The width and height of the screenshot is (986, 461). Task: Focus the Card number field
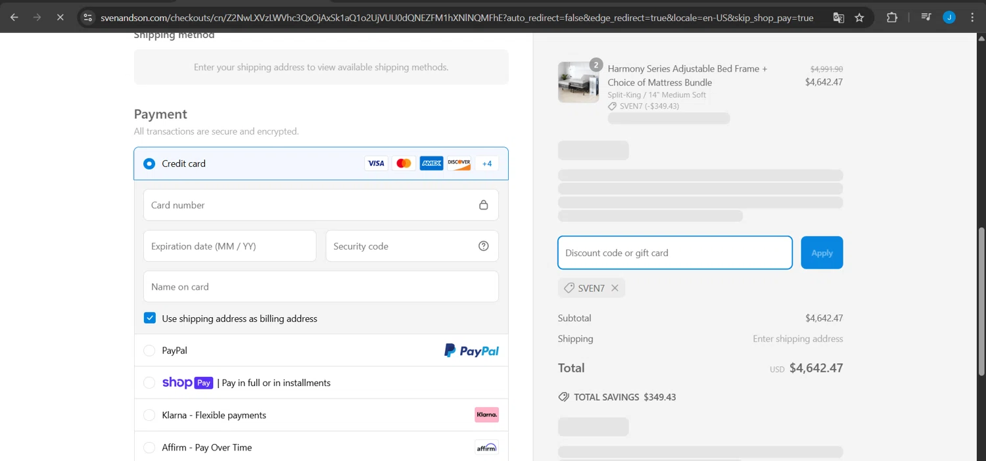pos(321,205)
